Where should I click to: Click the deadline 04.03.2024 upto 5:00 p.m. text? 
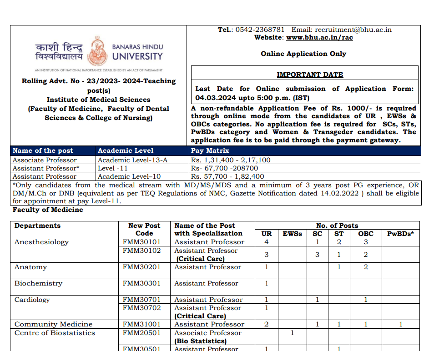coord(252,98)
